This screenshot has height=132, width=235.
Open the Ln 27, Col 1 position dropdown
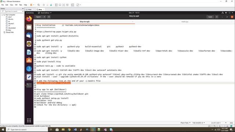(x=219, y=123)
